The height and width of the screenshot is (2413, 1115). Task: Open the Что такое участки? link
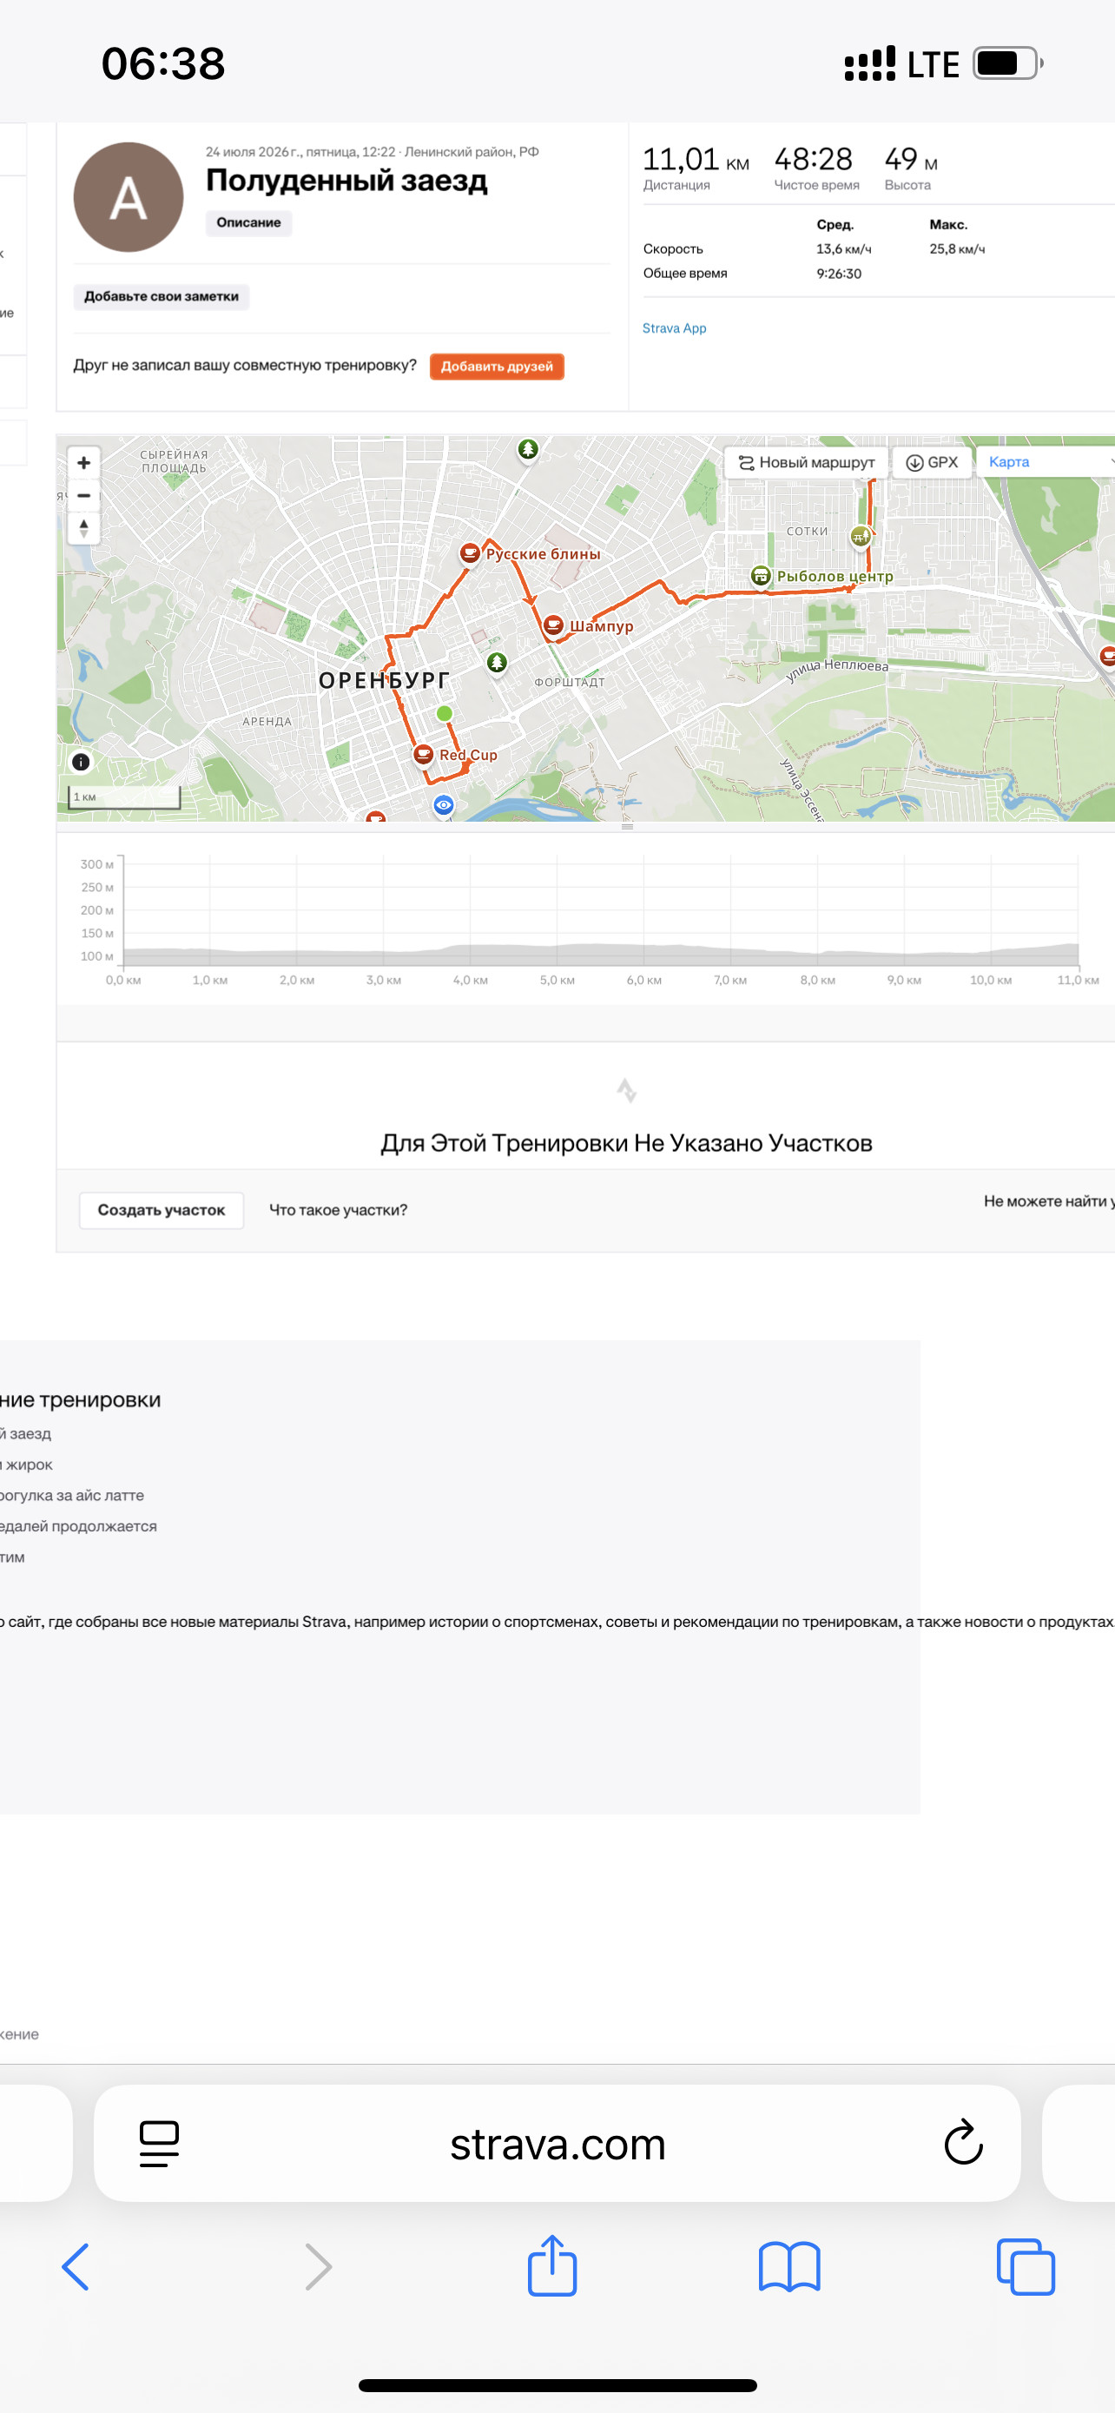[x=338, y=1210]
